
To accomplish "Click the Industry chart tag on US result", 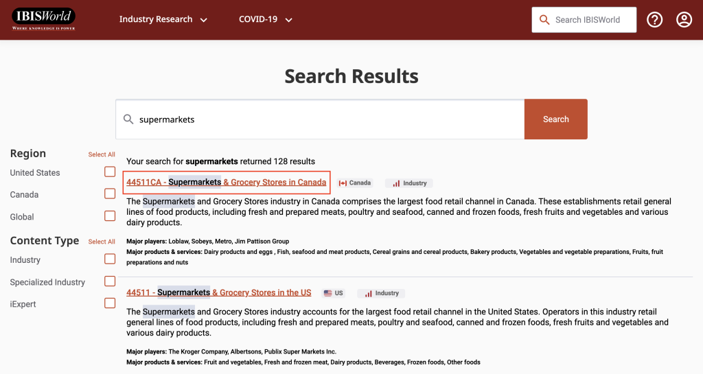I will click(x=381, y=293).
